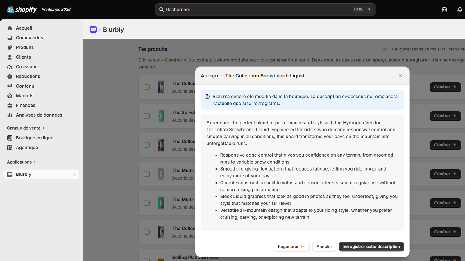Click Annuler in the preview dialog

(324, 246)
